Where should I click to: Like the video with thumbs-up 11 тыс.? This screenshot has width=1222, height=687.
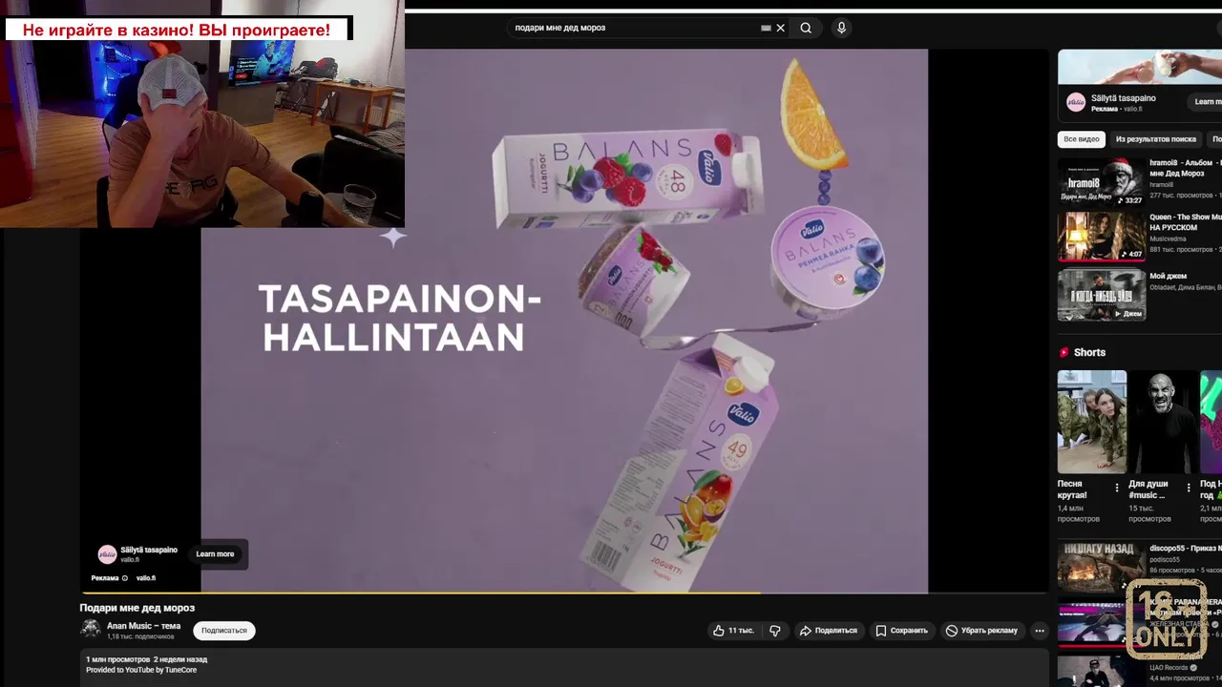coord(733,631)
